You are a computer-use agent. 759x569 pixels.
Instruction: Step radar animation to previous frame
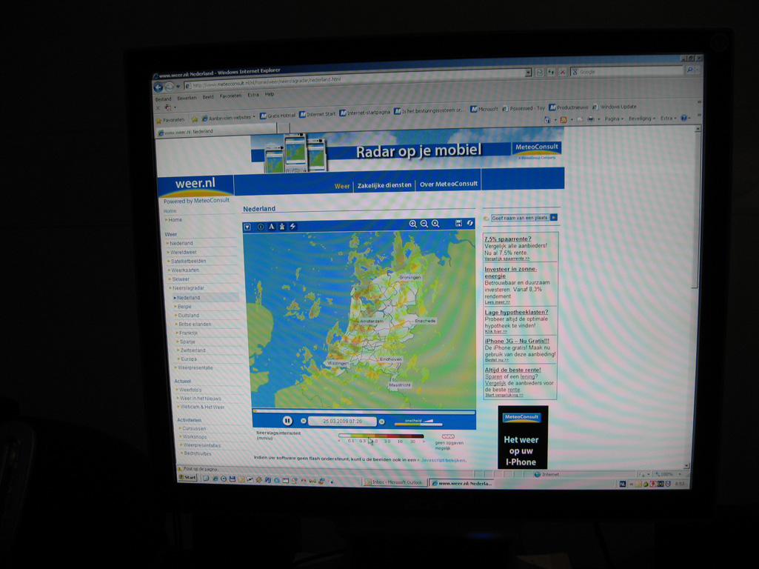(304, 421)
